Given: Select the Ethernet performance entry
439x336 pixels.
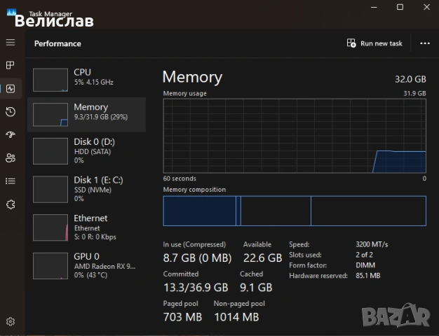Looking at the screenshot, I should coord(86,227).
